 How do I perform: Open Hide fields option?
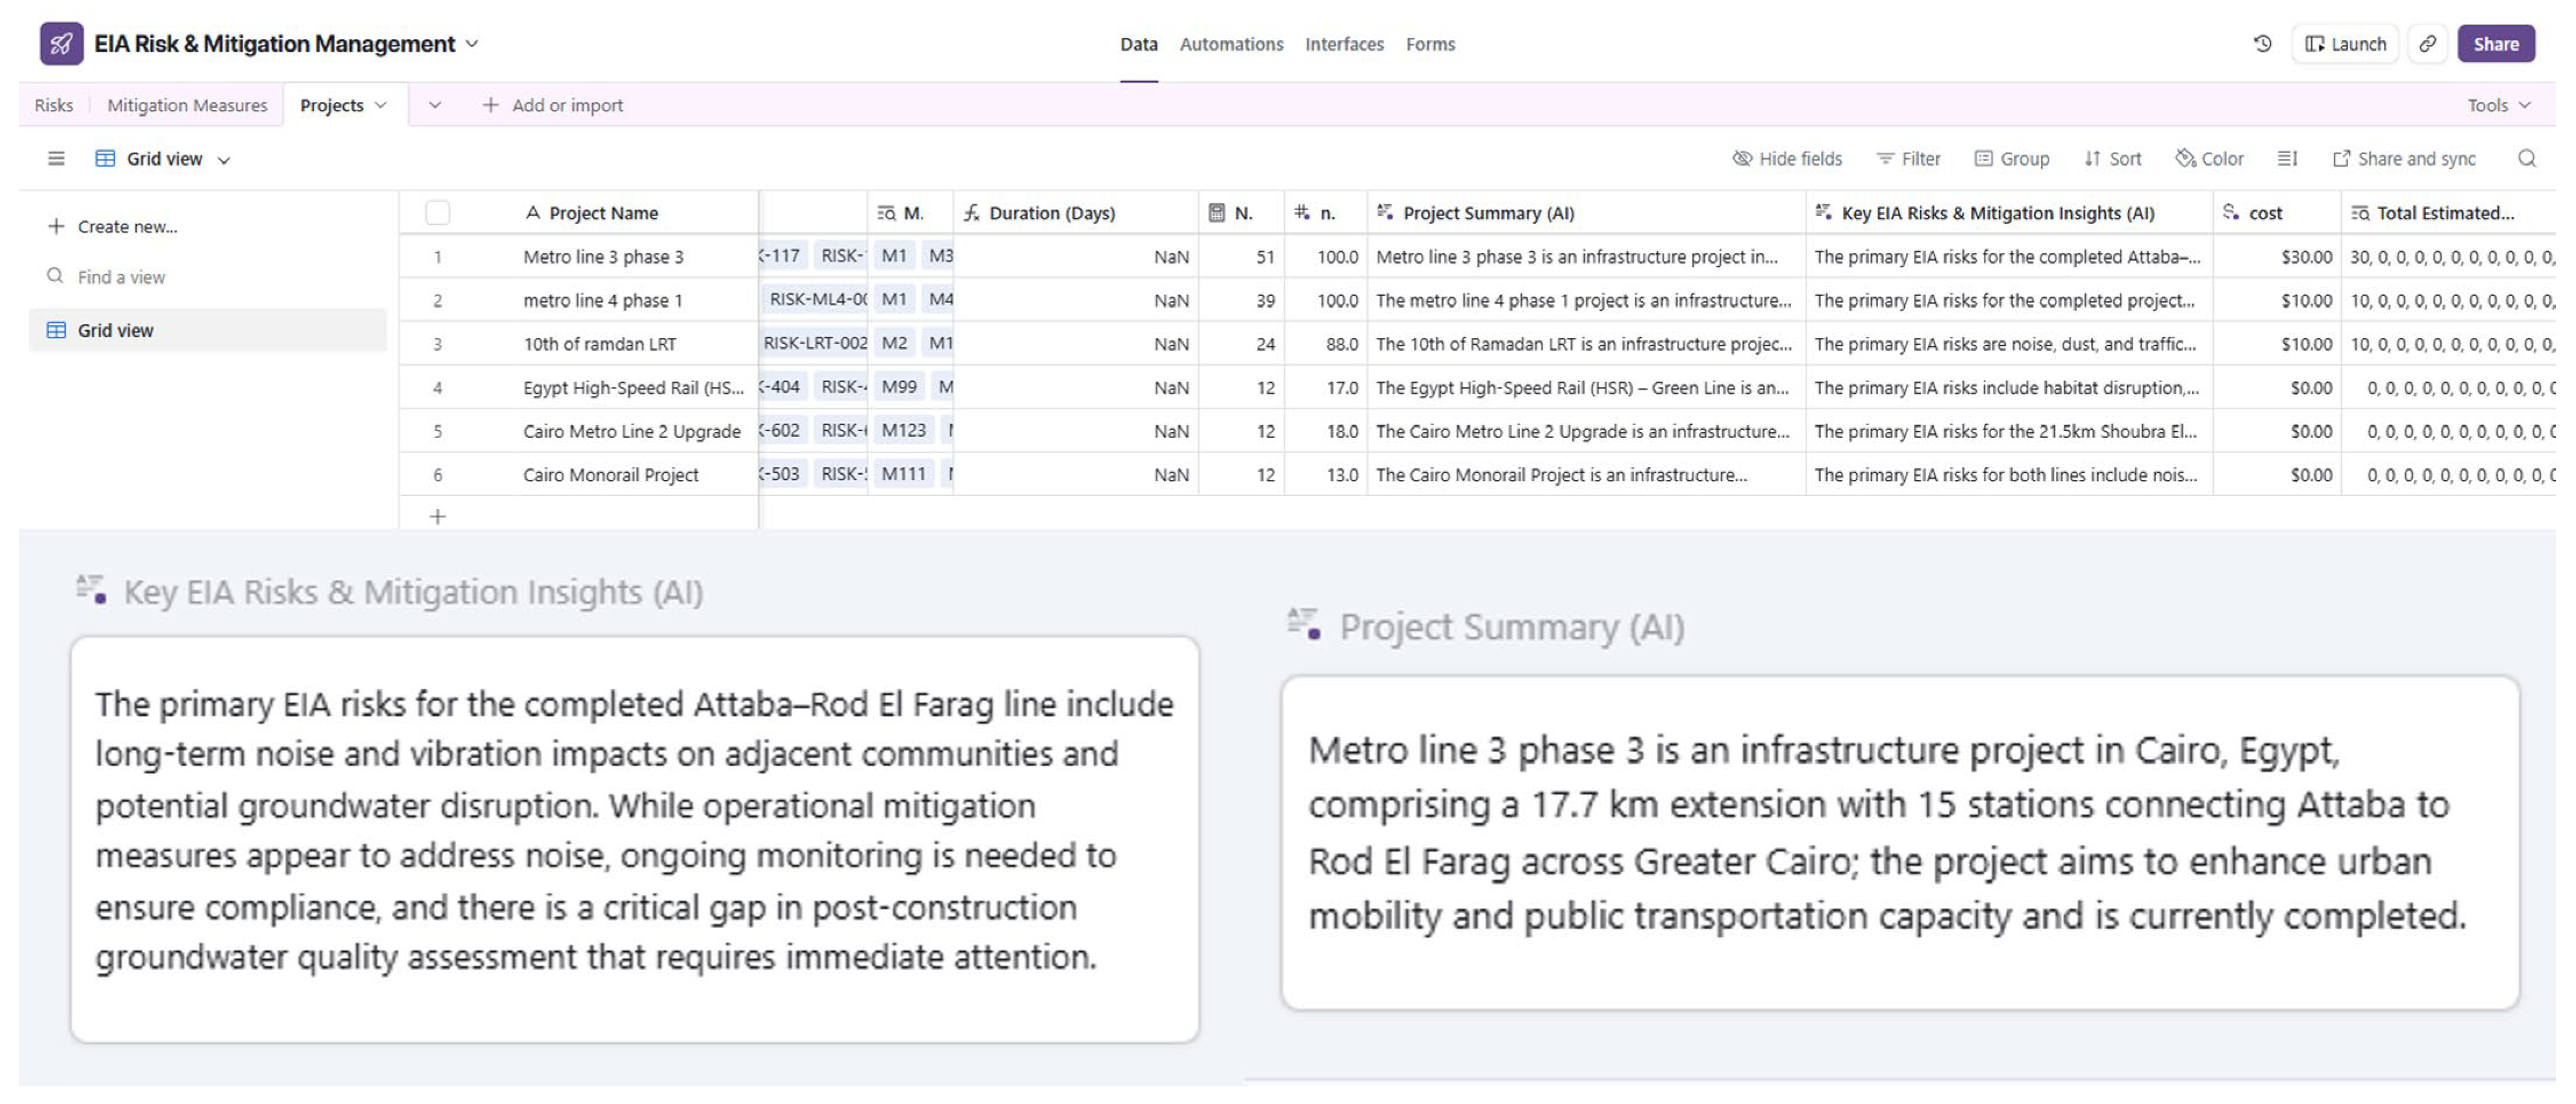tap(1787, 158)
